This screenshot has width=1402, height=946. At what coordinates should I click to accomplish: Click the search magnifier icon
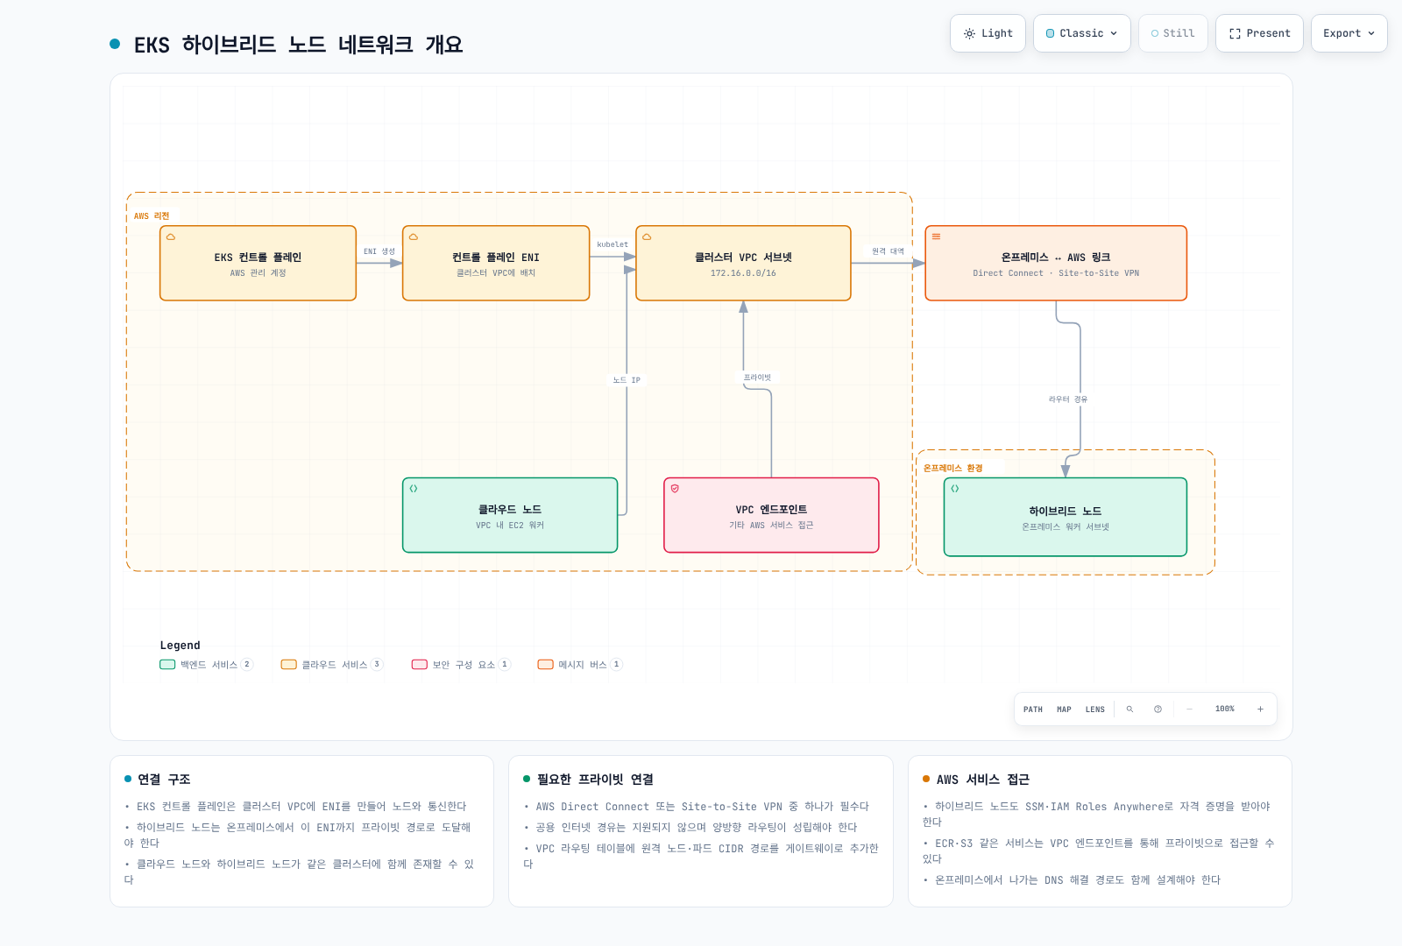[x=1129, y=709]
